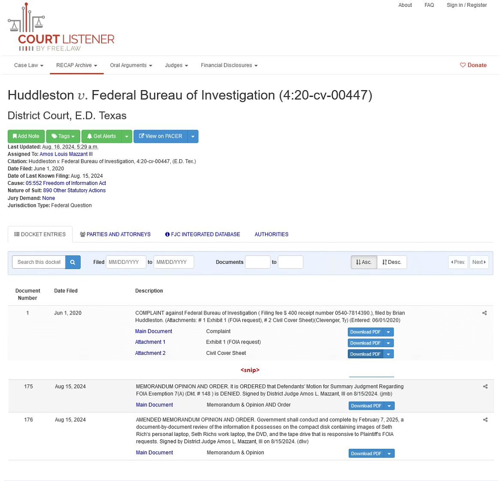Click the Donate heart link
Screen dimensions: 501x481
[x=473, y=65]
